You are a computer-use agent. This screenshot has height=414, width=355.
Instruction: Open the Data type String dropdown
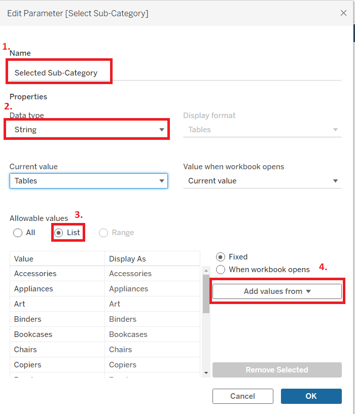(x=87, y=130)
